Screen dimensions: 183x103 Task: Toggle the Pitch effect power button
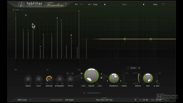click(70, 79)
